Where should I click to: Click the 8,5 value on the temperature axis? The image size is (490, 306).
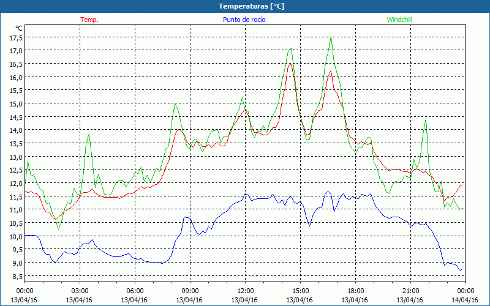coord(18,277)
